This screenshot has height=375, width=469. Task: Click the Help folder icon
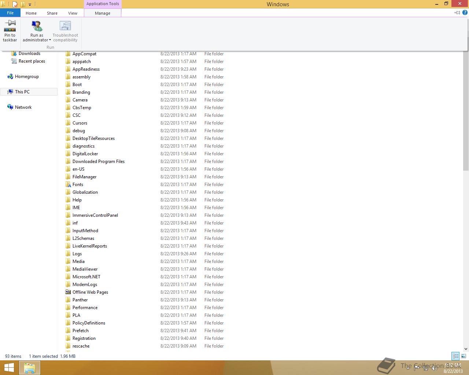coord(68,200)
